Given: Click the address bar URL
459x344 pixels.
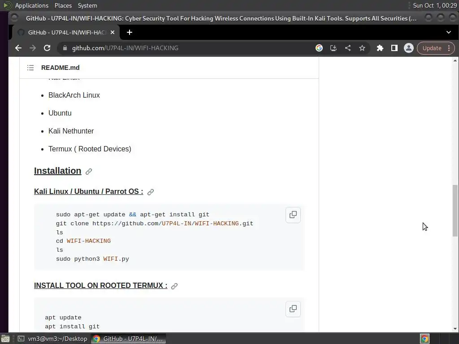Looking at the screenshot, I should [125, 48].
